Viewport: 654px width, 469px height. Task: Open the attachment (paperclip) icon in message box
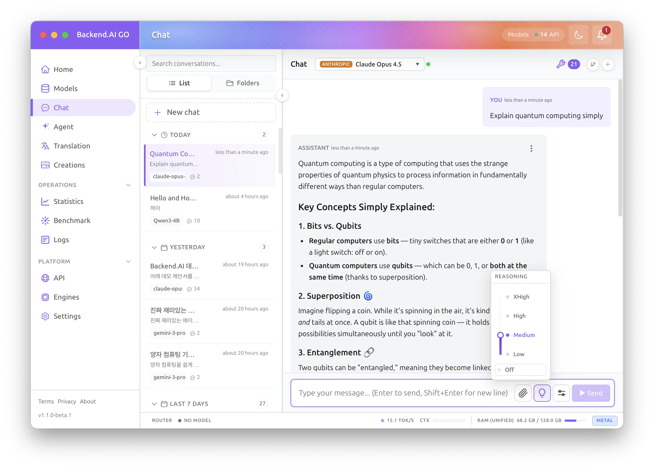(x=523, y=393)
